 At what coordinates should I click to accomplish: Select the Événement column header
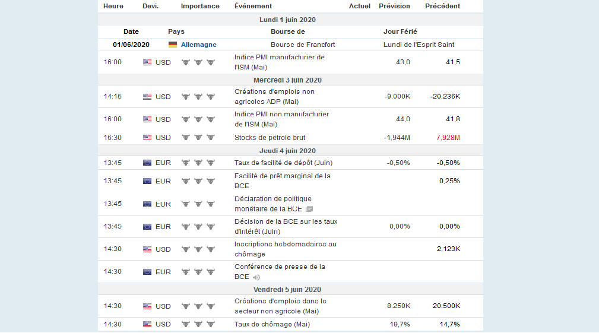click(253, 6)
